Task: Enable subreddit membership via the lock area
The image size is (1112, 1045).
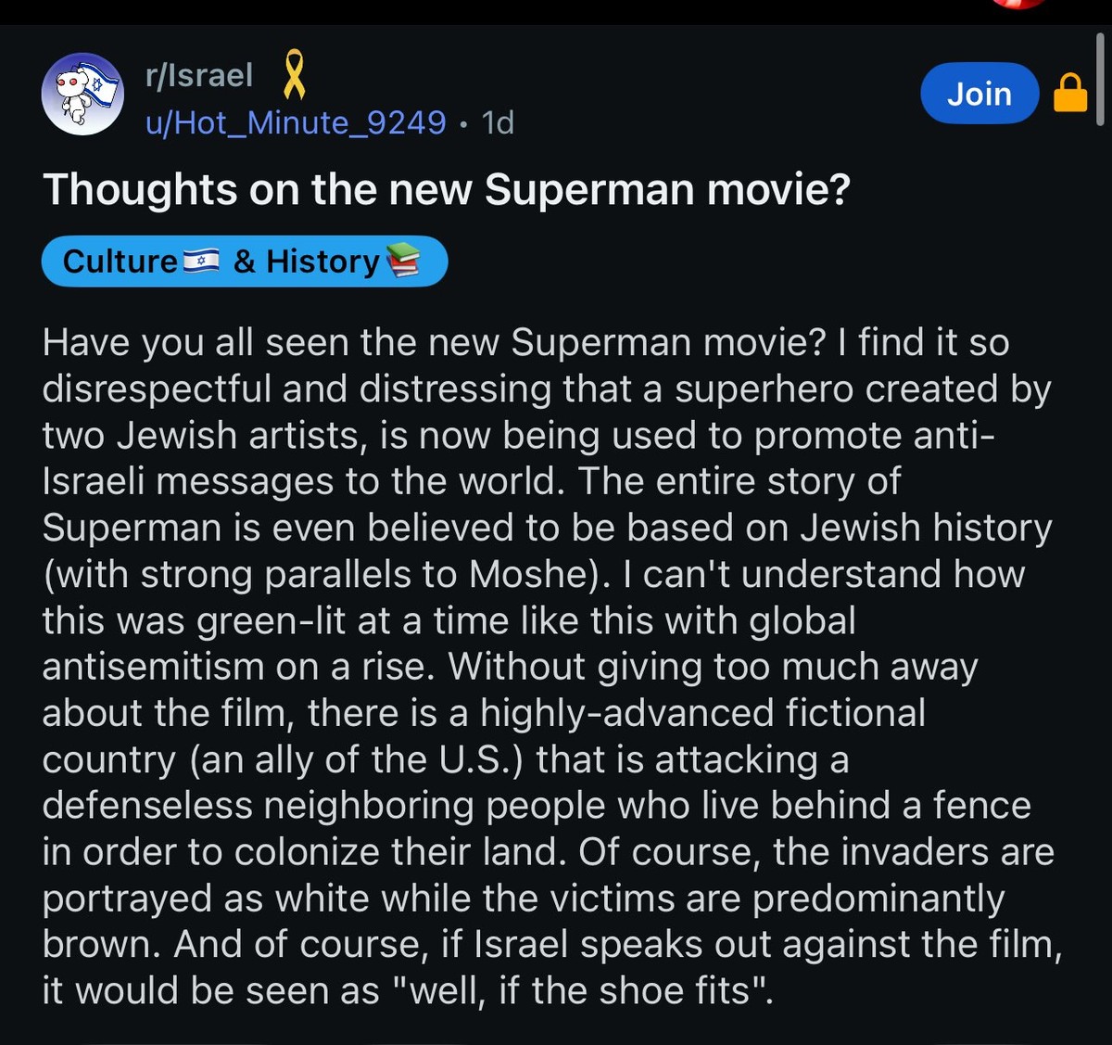Action: coord(1069,93)
